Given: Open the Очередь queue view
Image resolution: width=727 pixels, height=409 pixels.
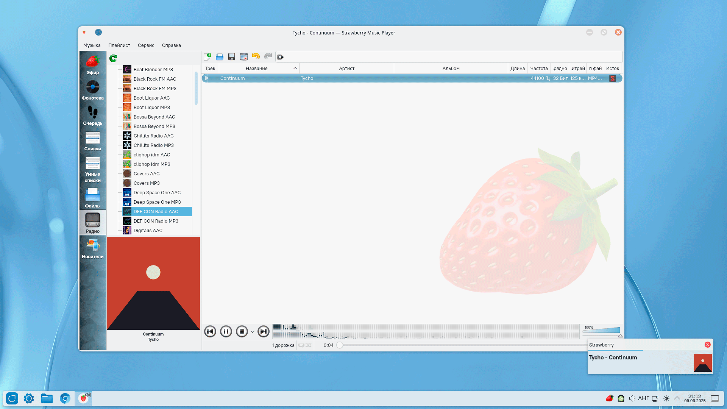Looking at the screenshot, I should pyautogui.click(x=92, y=116).
